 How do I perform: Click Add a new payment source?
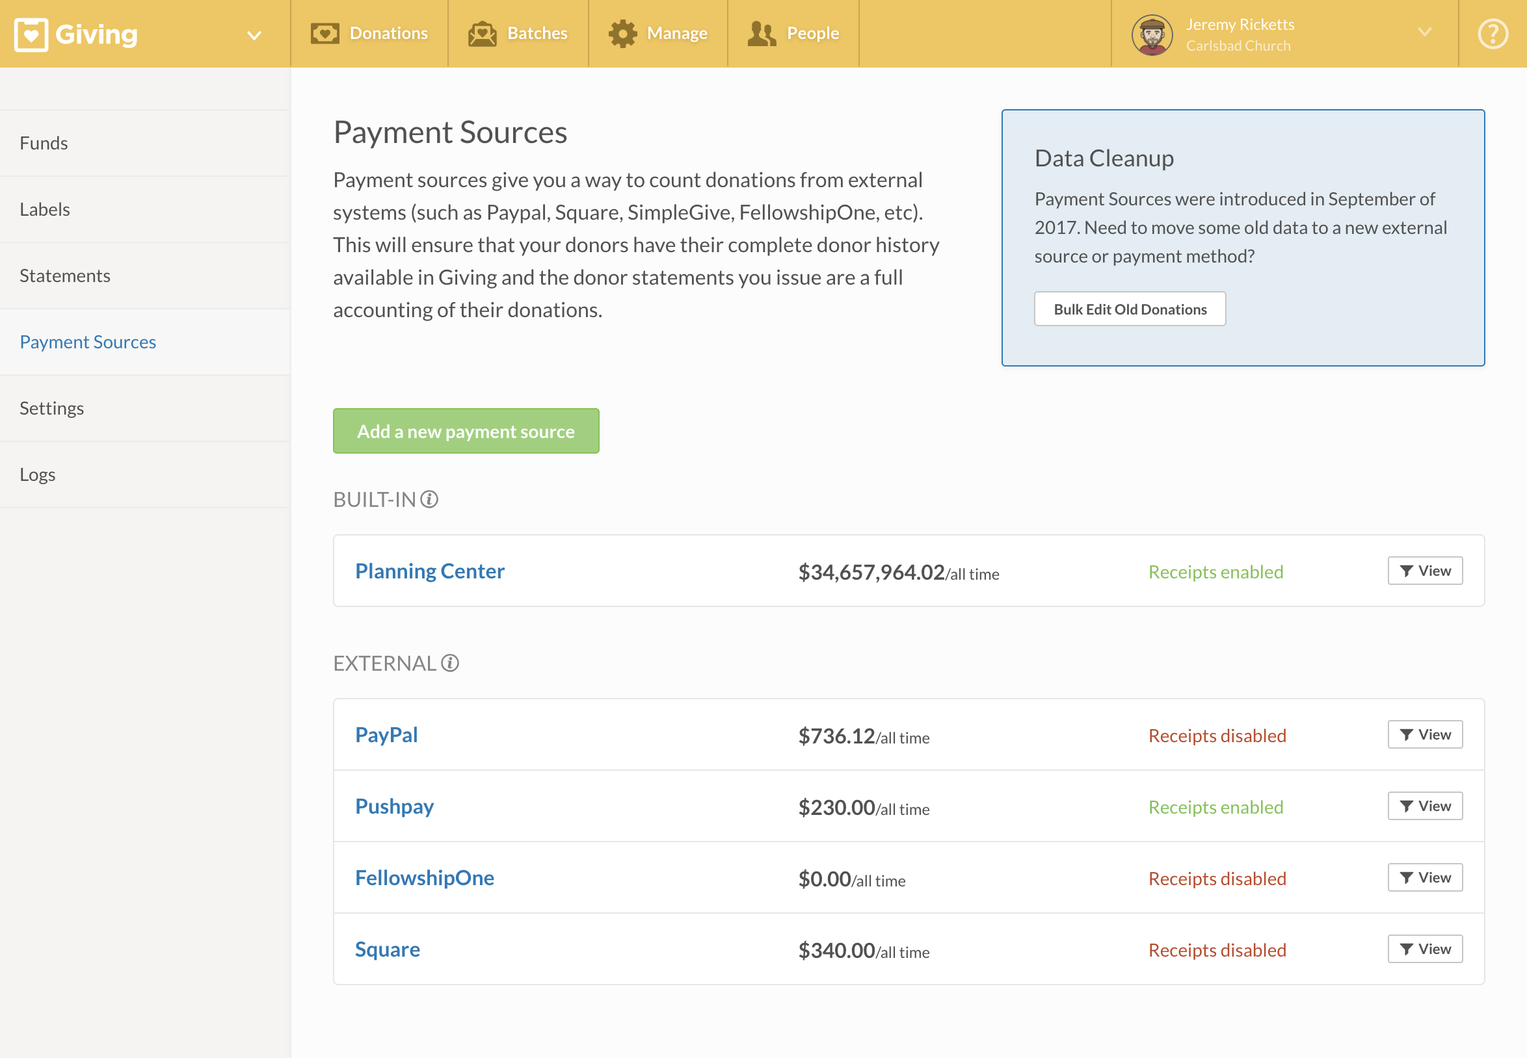coord(466,431)
